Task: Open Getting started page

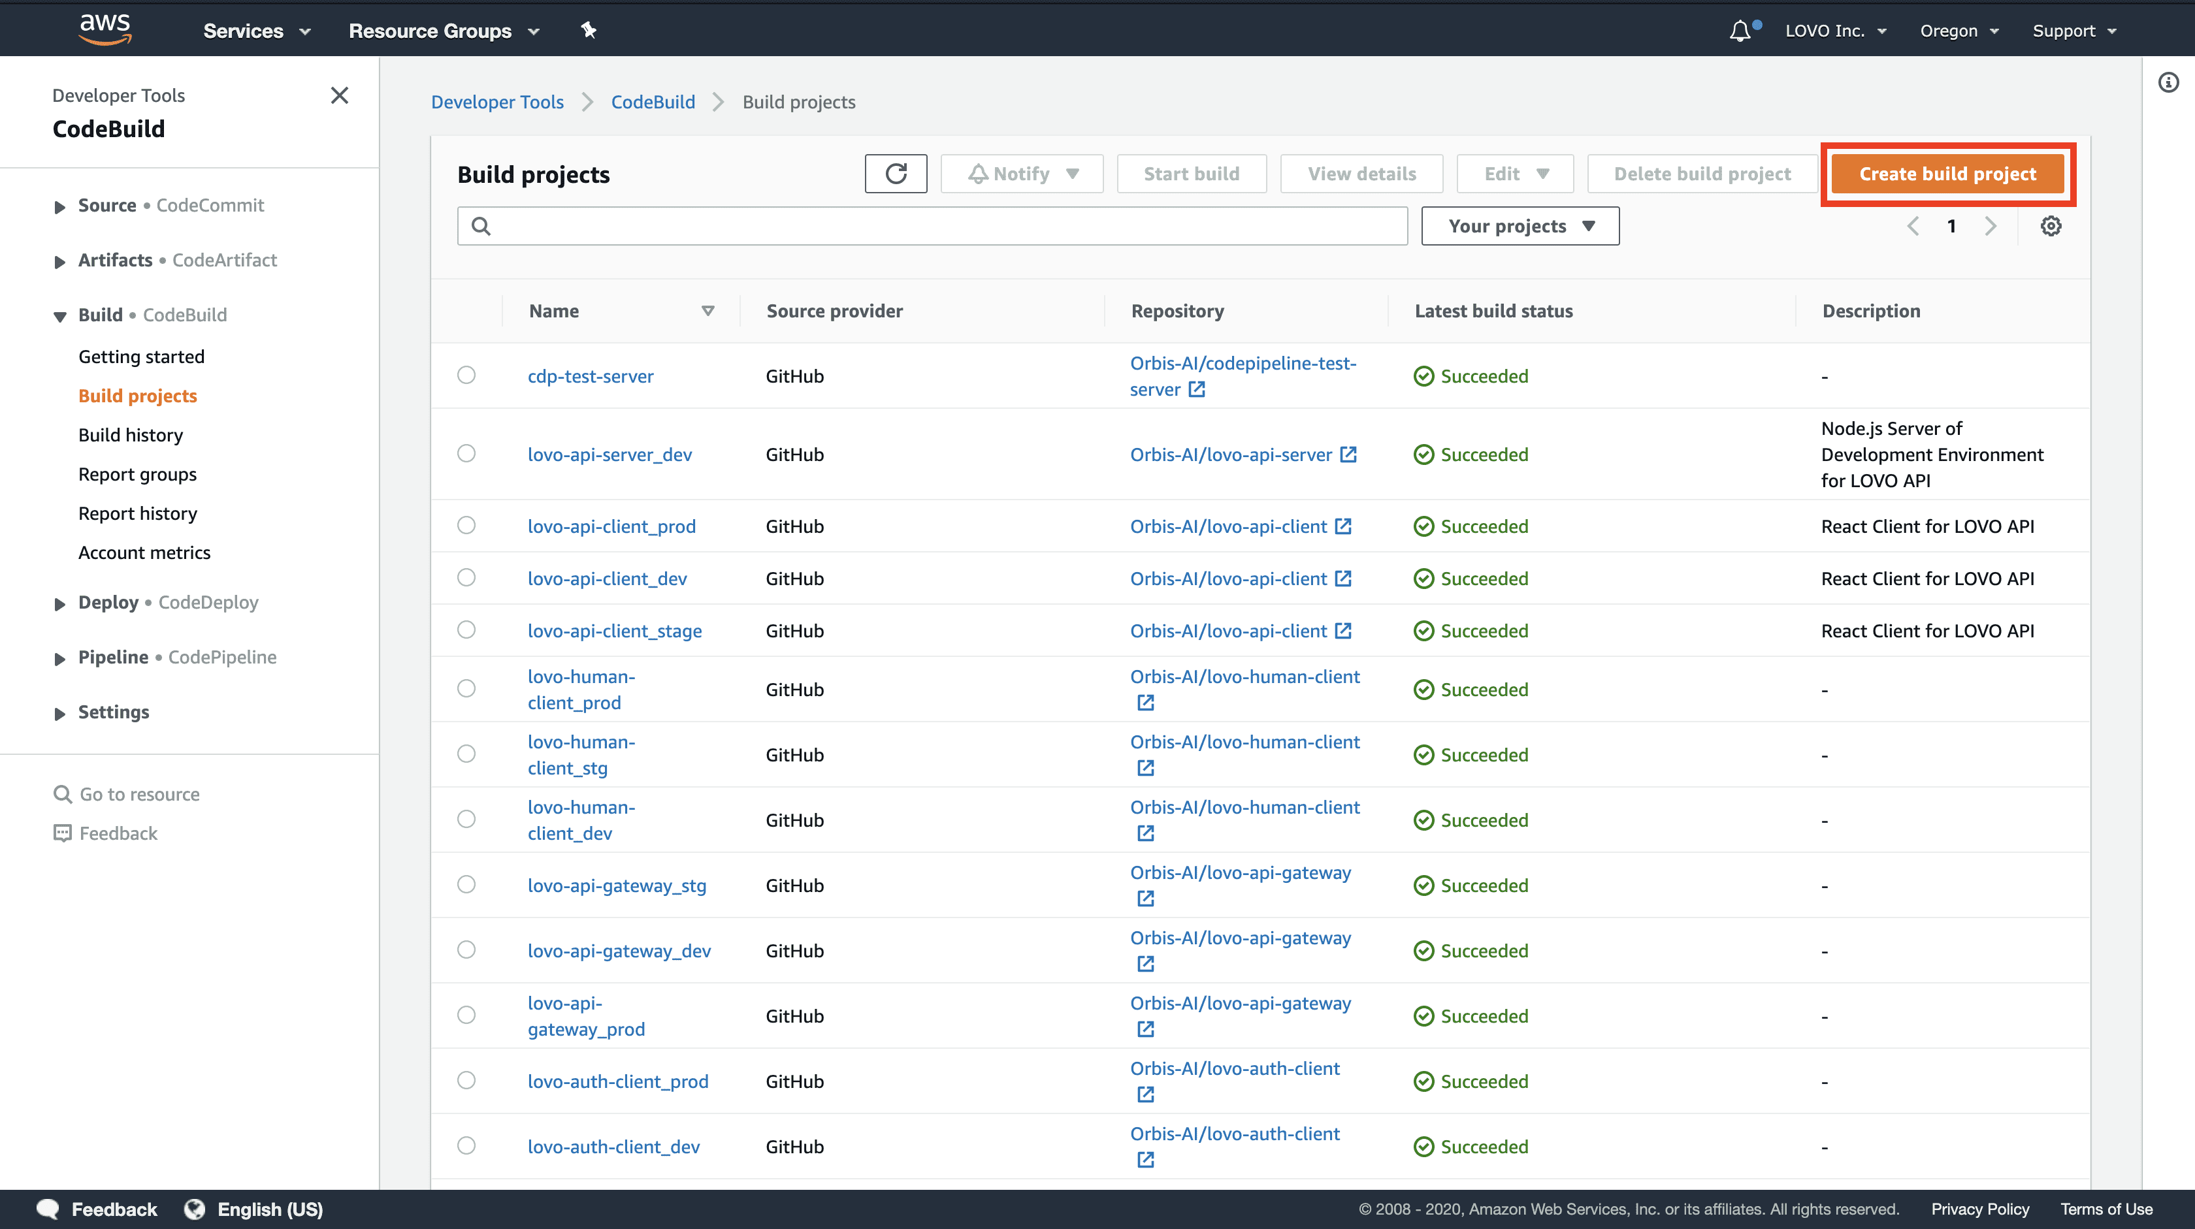Action: coord(142,357)
